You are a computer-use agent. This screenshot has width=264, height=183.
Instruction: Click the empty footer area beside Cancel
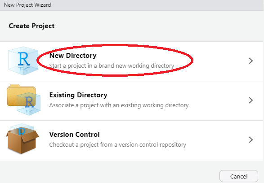tap(109, 172)
